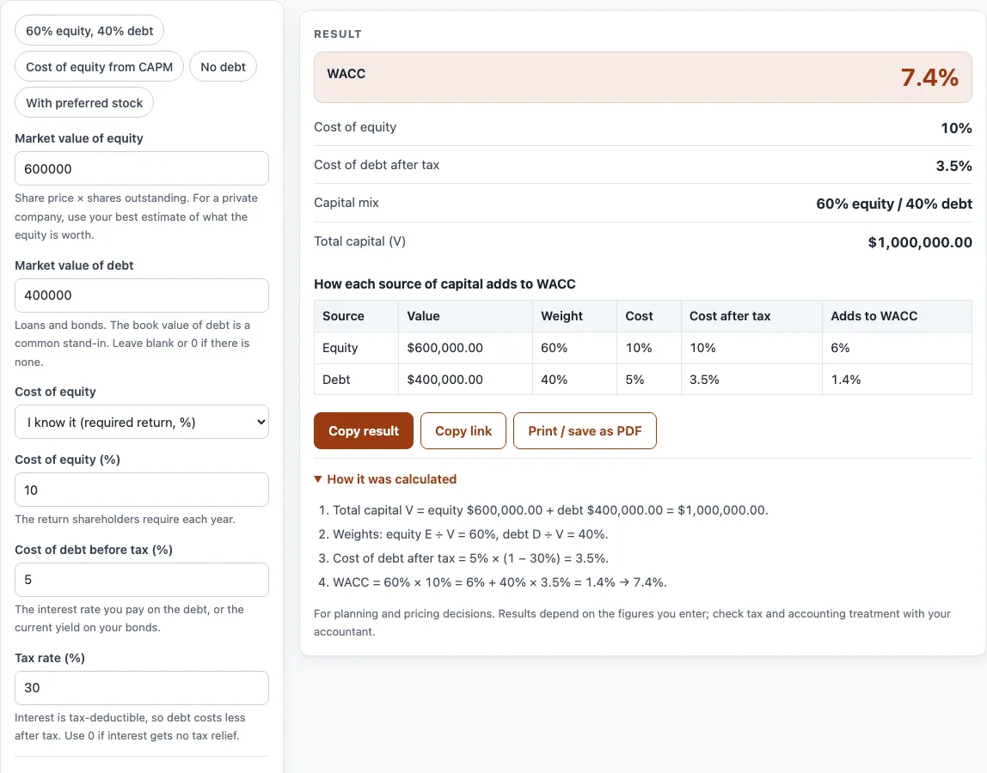
Task: Click the $400,000.00 debt value cell
Action: (x=465, y=380)
